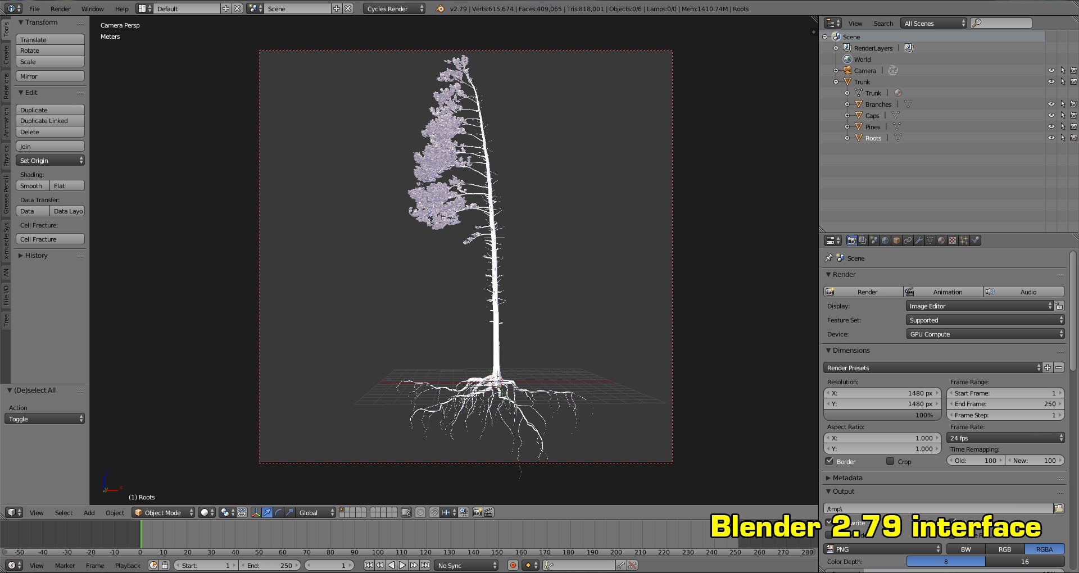Click the Translate button

tap(51, 40)
